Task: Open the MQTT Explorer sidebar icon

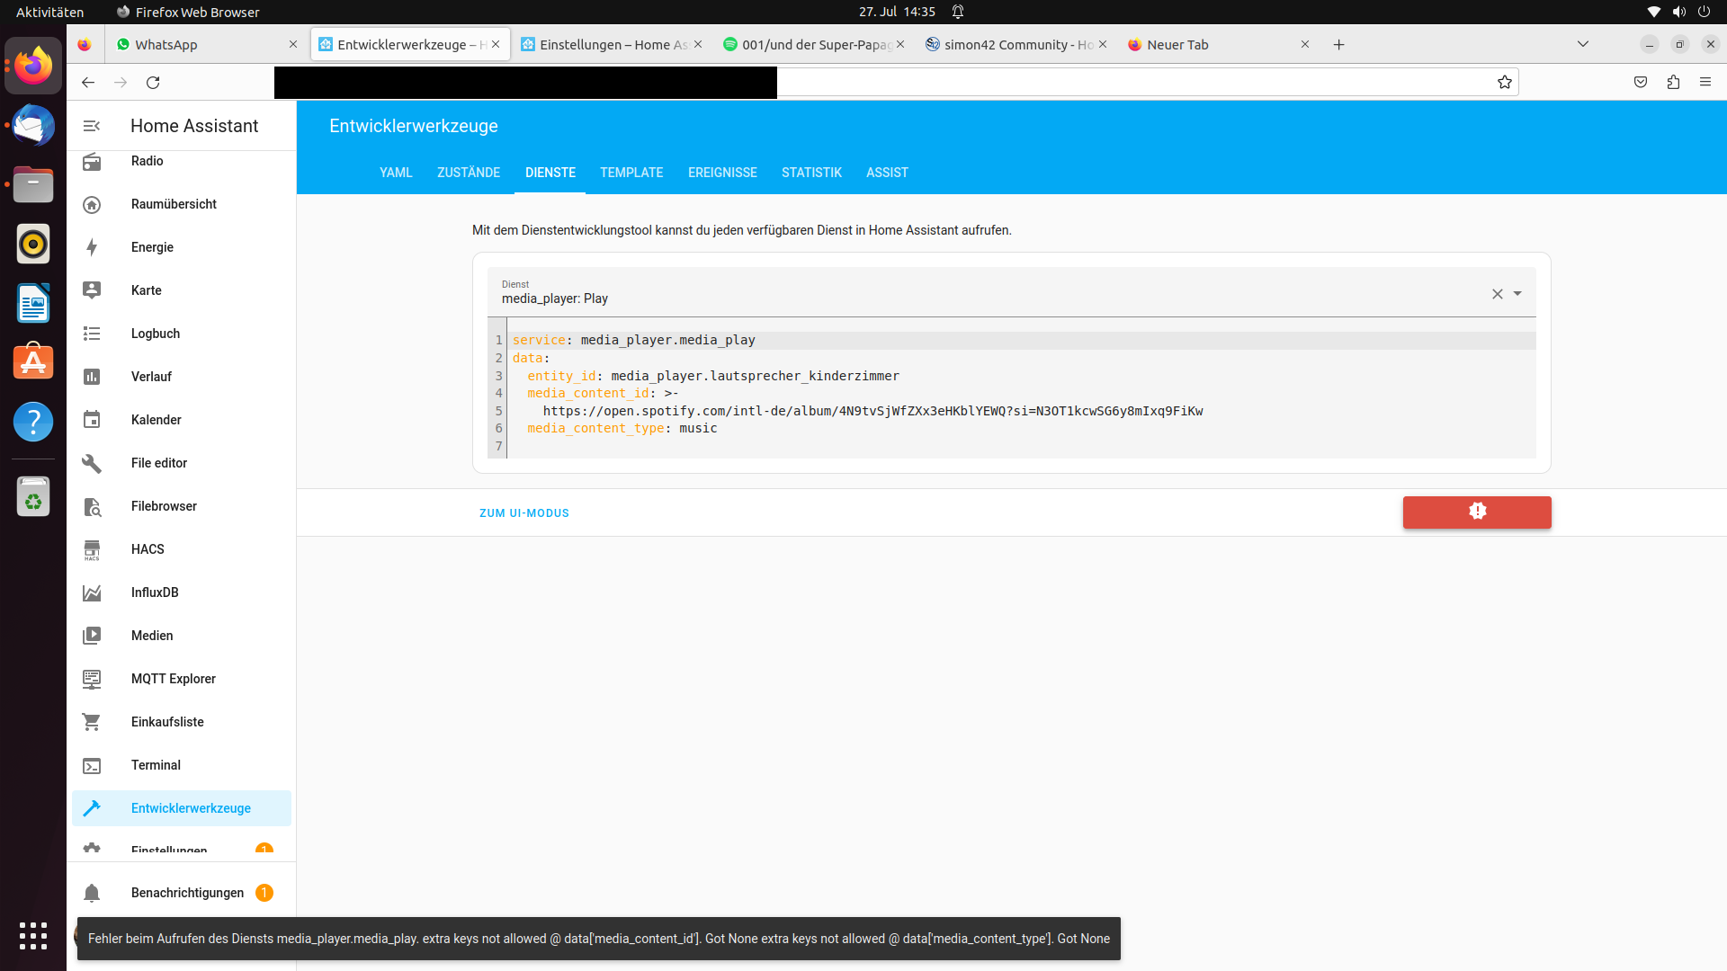Action: click(92, 679)
